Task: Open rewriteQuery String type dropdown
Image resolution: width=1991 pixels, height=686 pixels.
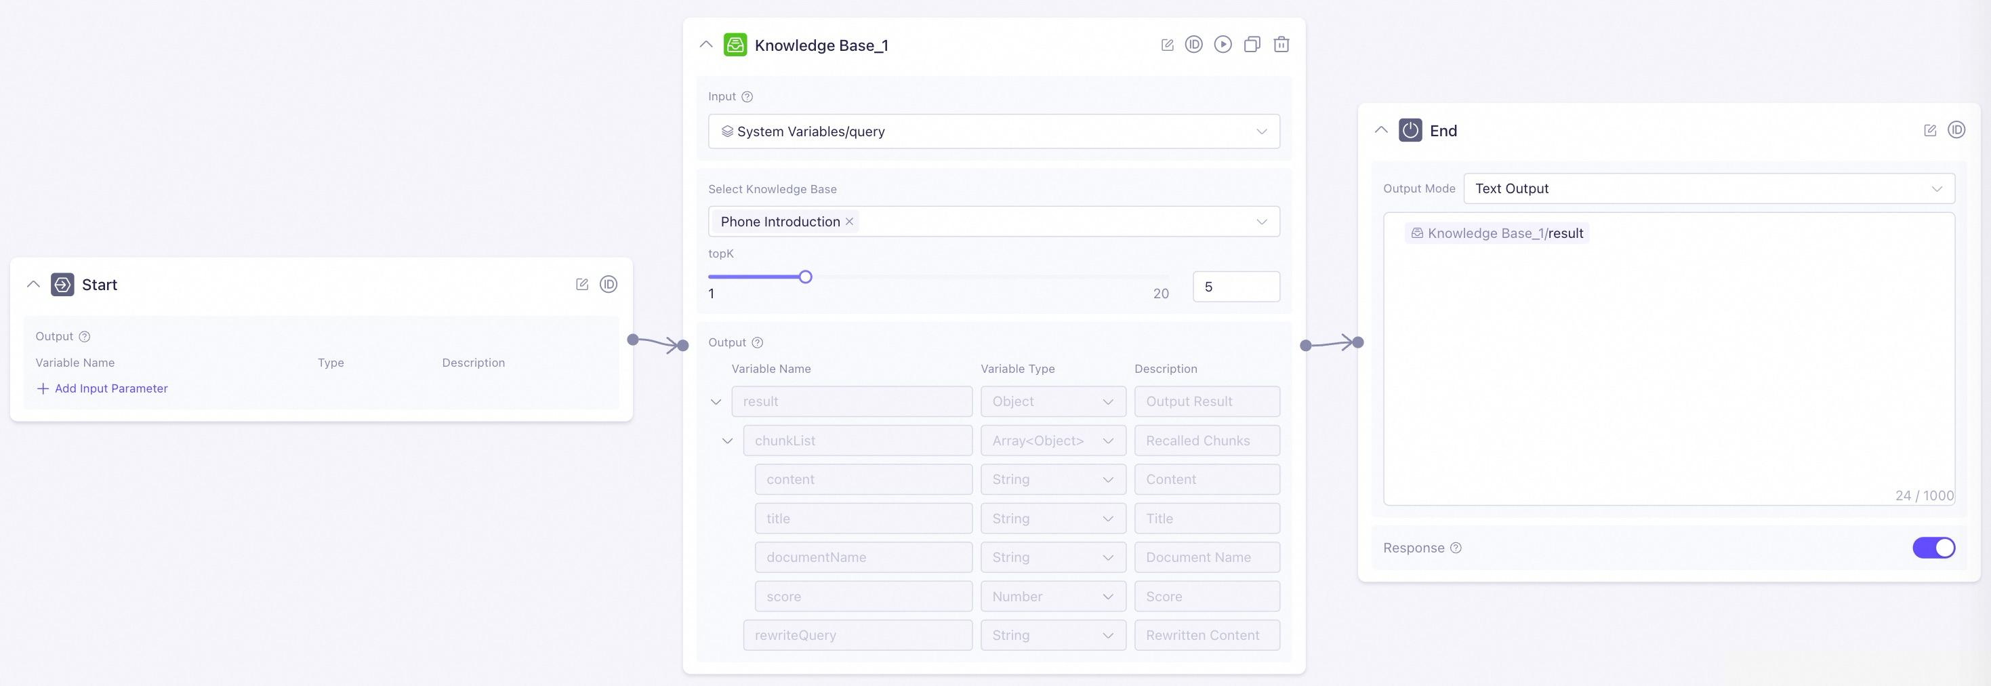Action: (x=1054, y=635)
